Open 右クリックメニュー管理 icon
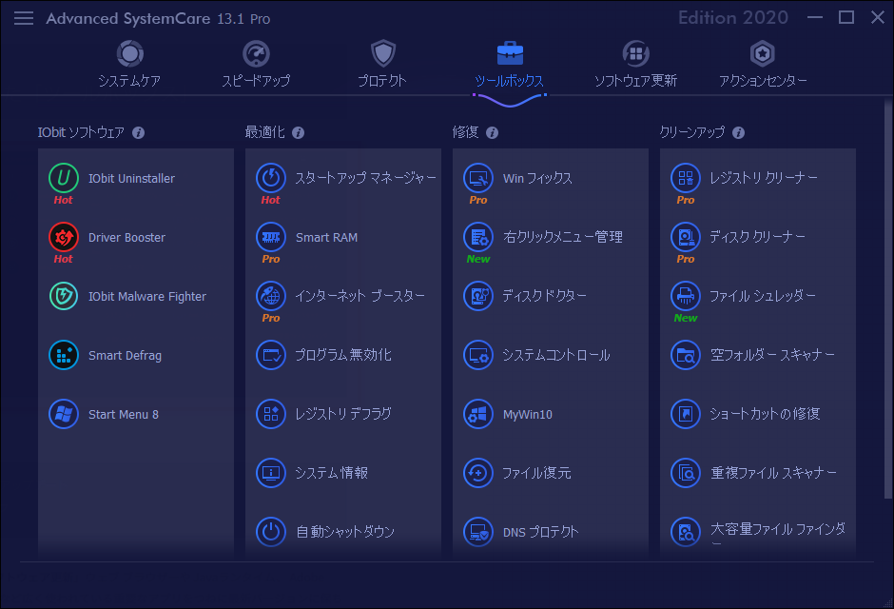This screenshot has width=894, height=609. 478,237
